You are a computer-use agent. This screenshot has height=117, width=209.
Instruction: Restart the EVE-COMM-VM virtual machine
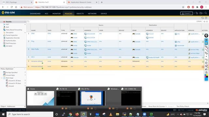click(x=135, y=108)
